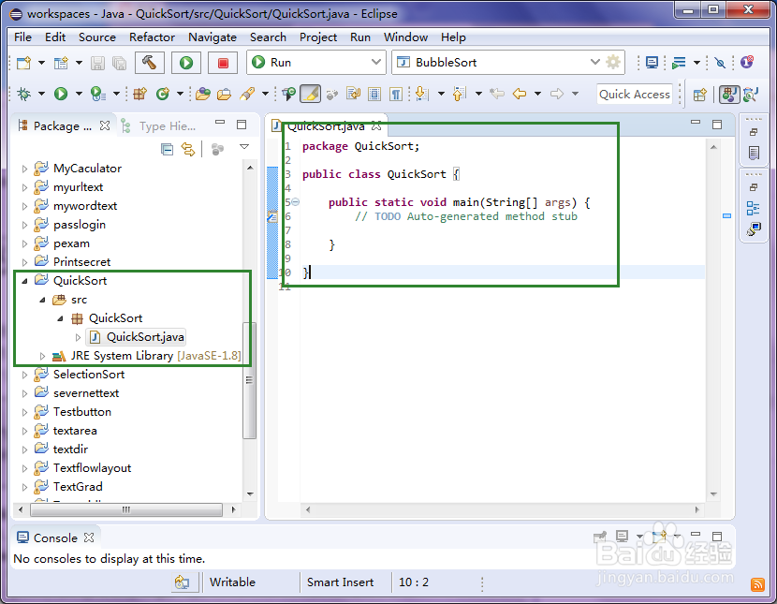Click the green Launch button

(186, 63)
